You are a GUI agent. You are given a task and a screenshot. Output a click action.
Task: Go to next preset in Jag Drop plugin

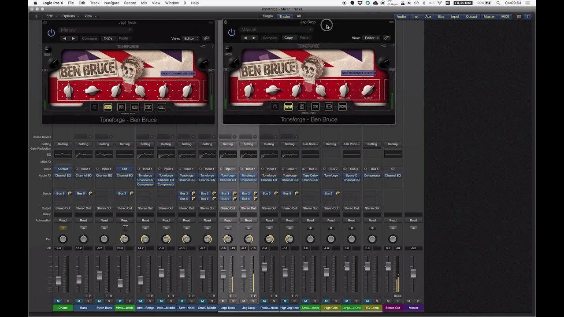click(x=254, y=38)
